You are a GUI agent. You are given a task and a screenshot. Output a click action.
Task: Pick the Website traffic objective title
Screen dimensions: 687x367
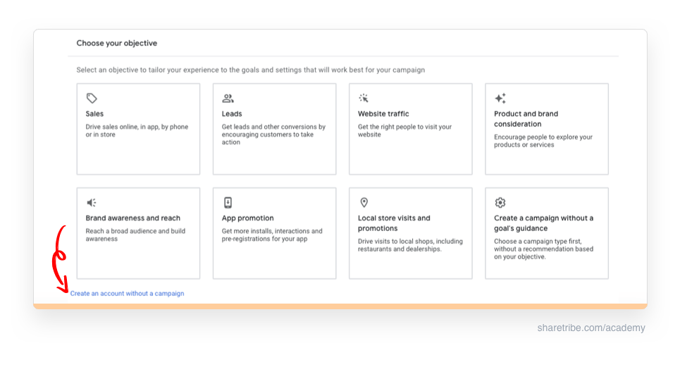[x=383, y=114]
